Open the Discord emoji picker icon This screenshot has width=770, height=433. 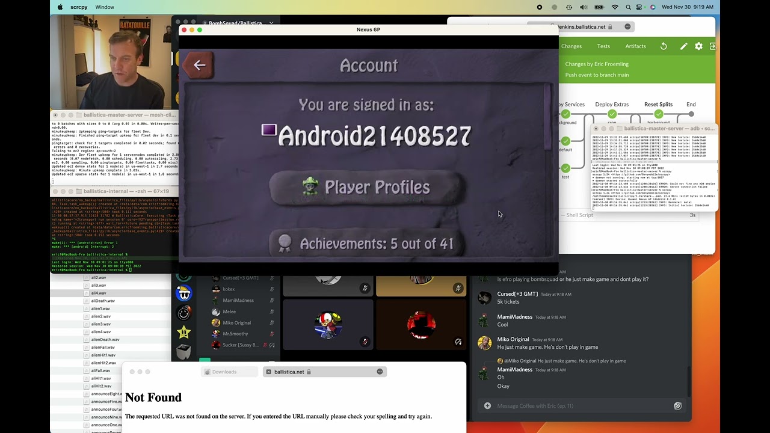coord(677,406)
